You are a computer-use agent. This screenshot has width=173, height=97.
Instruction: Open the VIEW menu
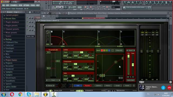click(21, 5)
